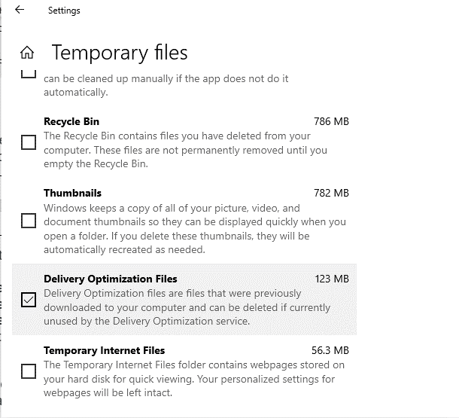Go back using the arrow icon
Image resolution: width=459 pixels, height=418 pixels.
(20, 10)
